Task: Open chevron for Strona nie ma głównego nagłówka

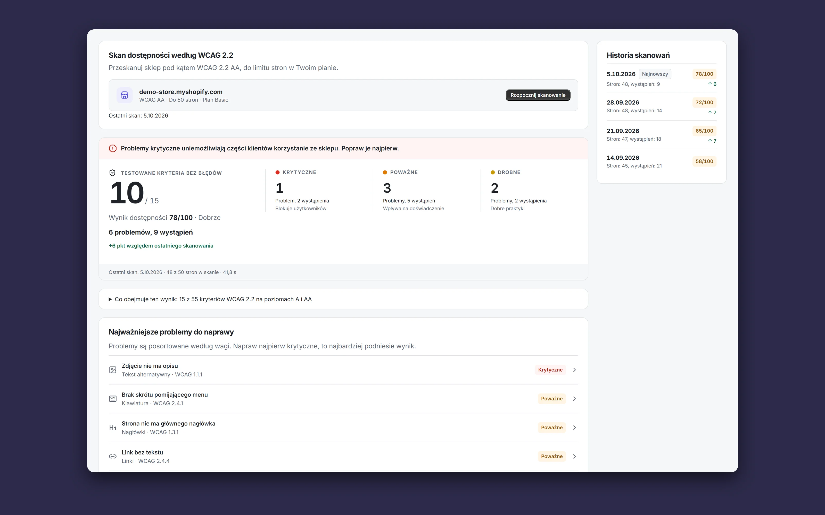Action: point(574,427)
